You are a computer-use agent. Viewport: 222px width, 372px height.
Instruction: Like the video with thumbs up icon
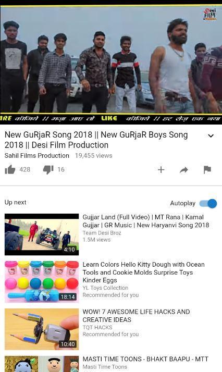coord(10,170)
